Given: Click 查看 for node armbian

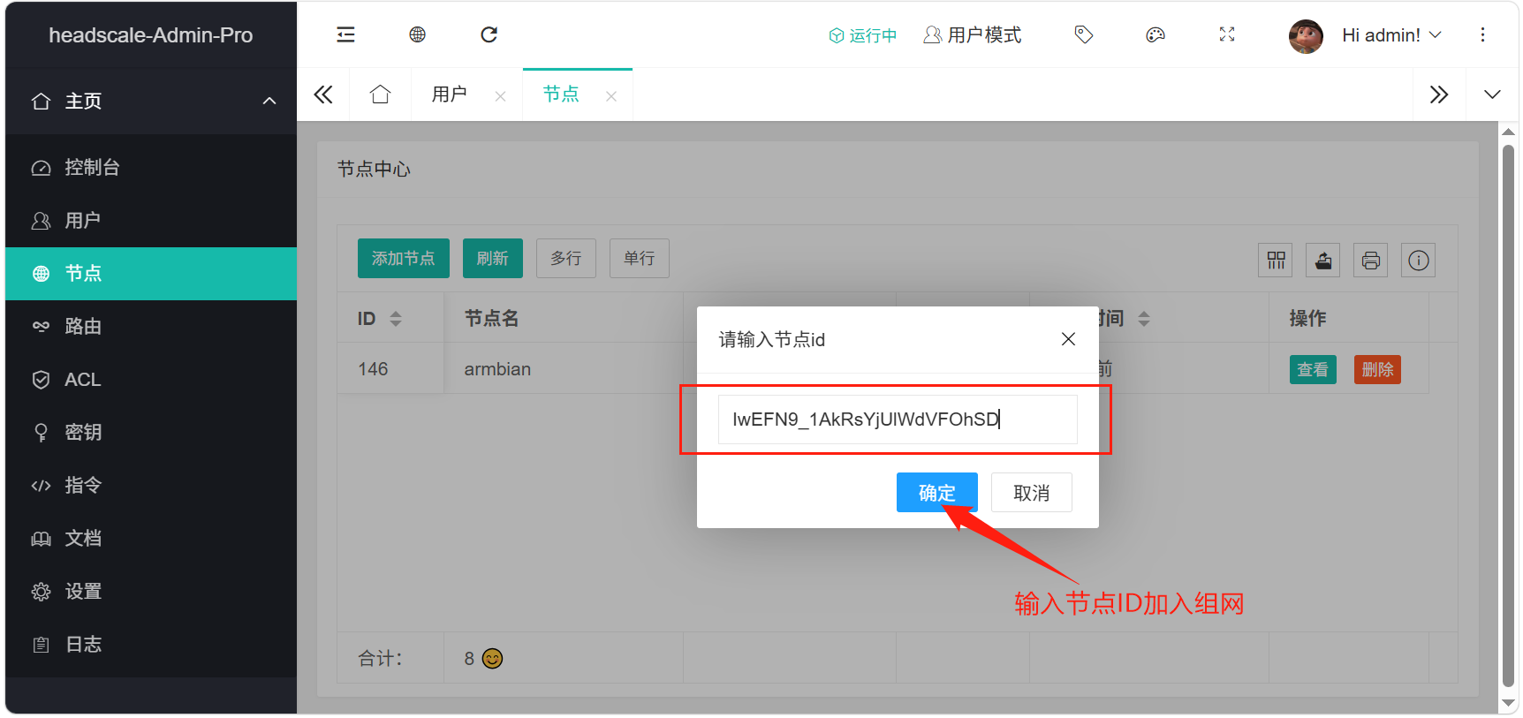Looking at the screenshot, I should pos(1313,370).
